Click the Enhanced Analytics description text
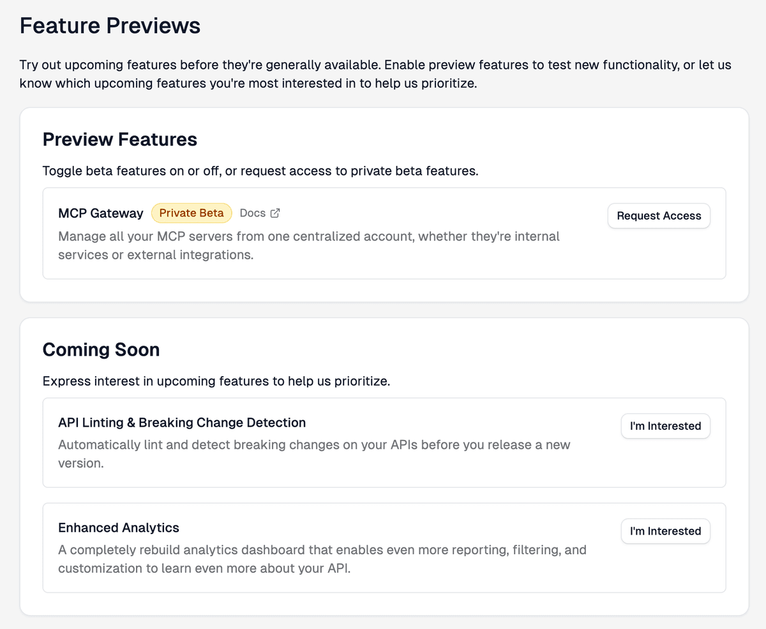Screen dimensions: 766x629 click(x=322, y=559)
